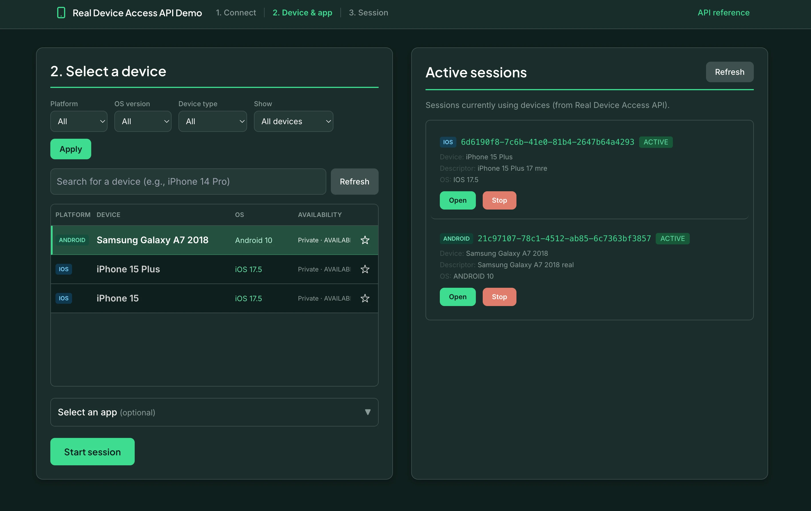Star the Samsung Galaxy A7 2018 device
The width and height of the screenshot is (811, 511).
point(365,240)
